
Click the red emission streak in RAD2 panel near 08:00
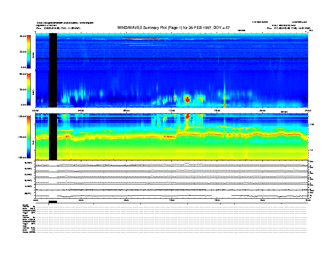coord(144,39)
